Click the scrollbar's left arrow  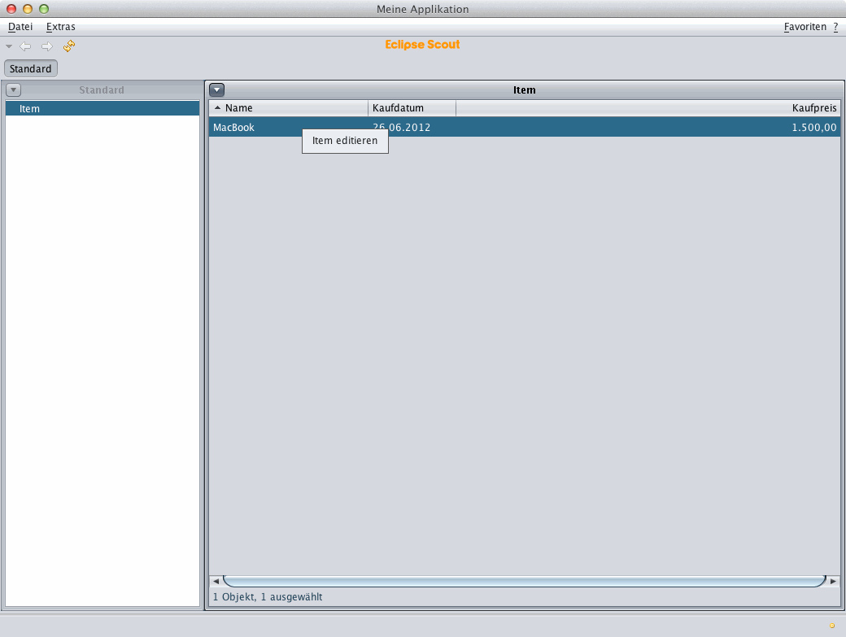(x=216, y=582)
